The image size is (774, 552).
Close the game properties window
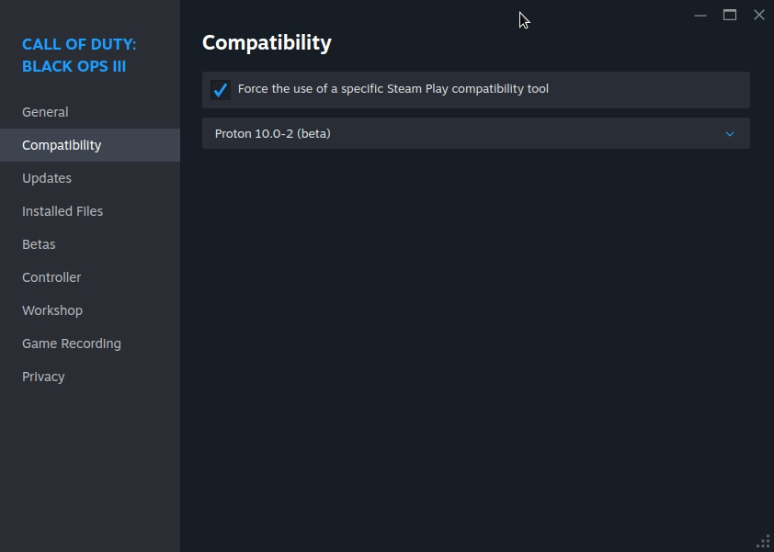758,15
